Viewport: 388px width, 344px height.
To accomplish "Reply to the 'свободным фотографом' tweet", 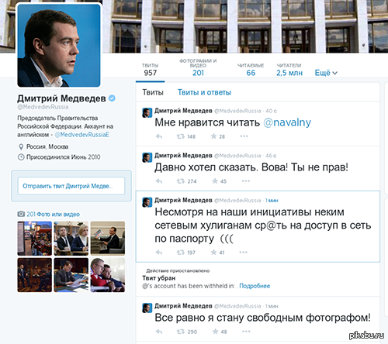I will click(x=159, y=332).
